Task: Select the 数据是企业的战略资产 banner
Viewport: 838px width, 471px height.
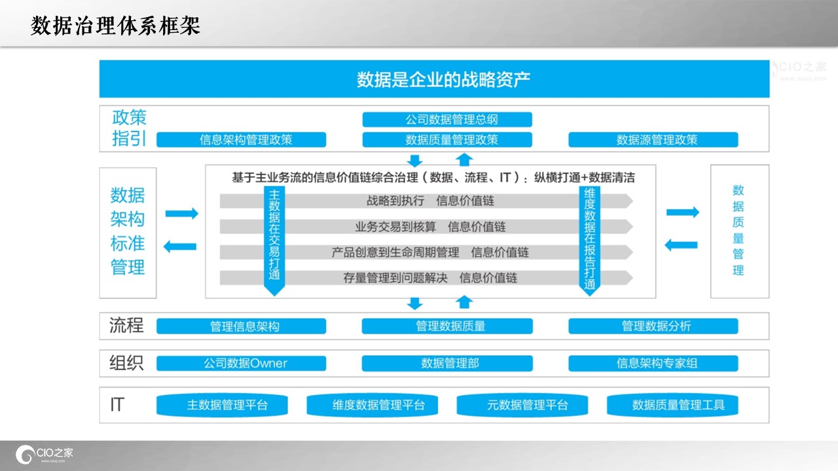Action: tap(434, 79)
